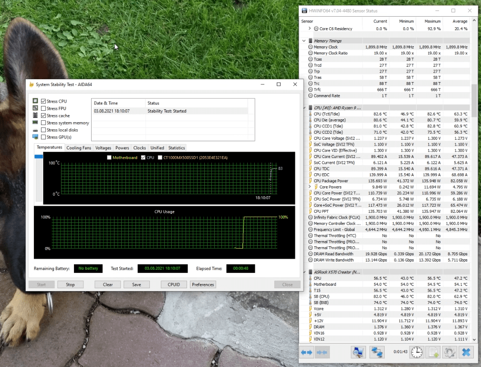Click HWiNFO scrollbar down arrow
Viewport: 481px width, 367px height.
474,339
